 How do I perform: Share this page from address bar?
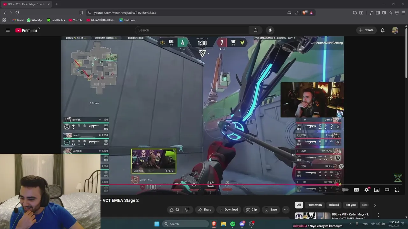coord(296,13)
